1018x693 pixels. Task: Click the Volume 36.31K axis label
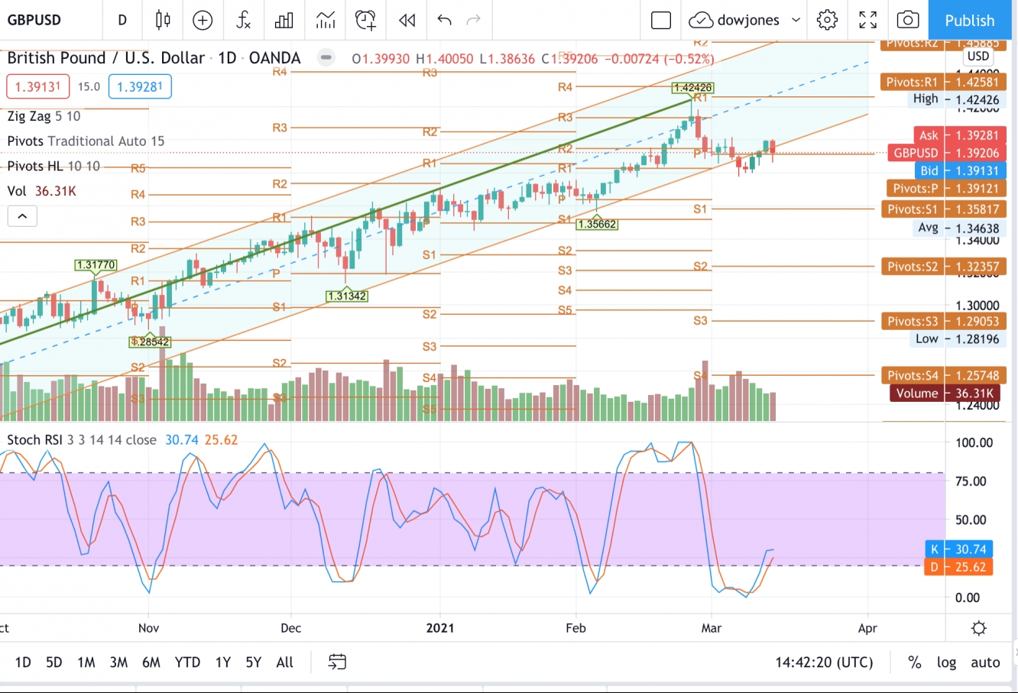(x=946, y=393)
